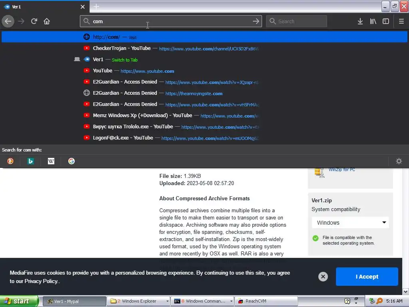The image size is (409, 307).
Task: Click the WinZip for PC link
Action: point(342,169)
